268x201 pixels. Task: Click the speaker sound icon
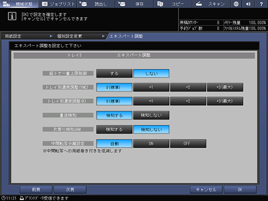tap(248, 4)
